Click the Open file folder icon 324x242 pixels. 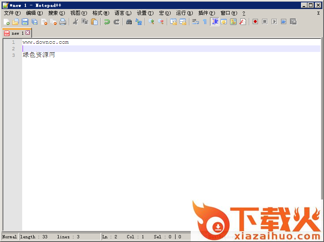click(16, 22)
